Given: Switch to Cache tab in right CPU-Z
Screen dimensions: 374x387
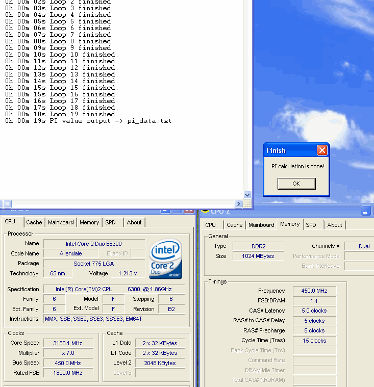Looking at the screenshot, I should [x=235, y=225].
